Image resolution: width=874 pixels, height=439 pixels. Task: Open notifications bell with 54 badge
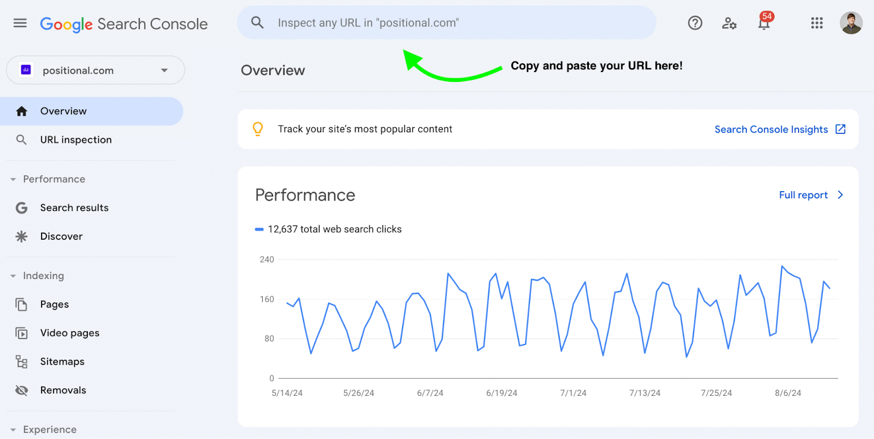(x=764, y=22)
